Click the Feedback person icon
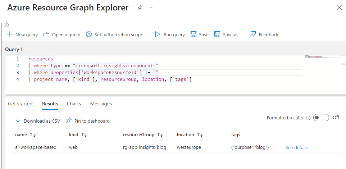The width and height of the screenshot is (346, 169). pyautogui.click(x=252, y=35)
